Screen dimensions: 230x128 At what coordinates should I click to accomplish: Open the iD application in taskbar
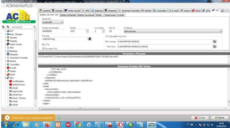click(x=120, y=125)
